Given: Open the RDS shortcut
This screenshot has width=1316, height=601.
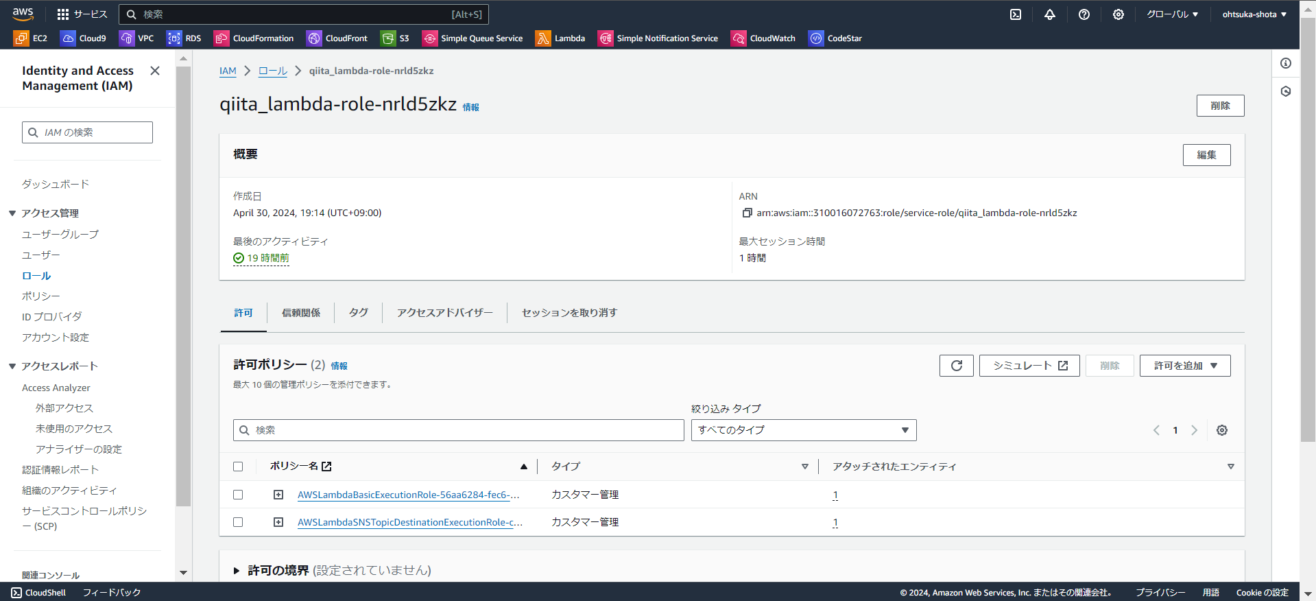Looking at the screenshot, I should (x=184, y=38).
